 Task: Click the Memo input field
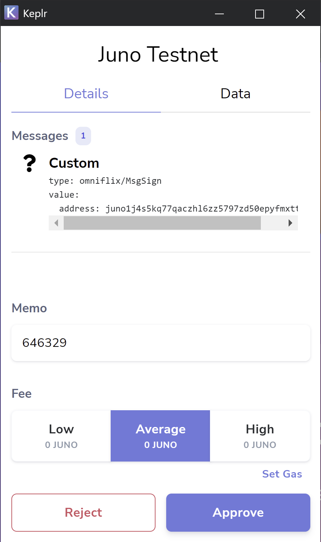click(161, 343)
